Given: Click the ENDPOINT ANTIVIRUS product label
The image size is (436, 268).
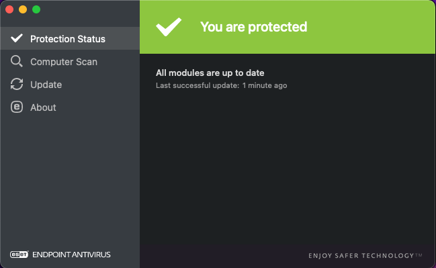Looking at the screenshot, I should click(71, 255).
